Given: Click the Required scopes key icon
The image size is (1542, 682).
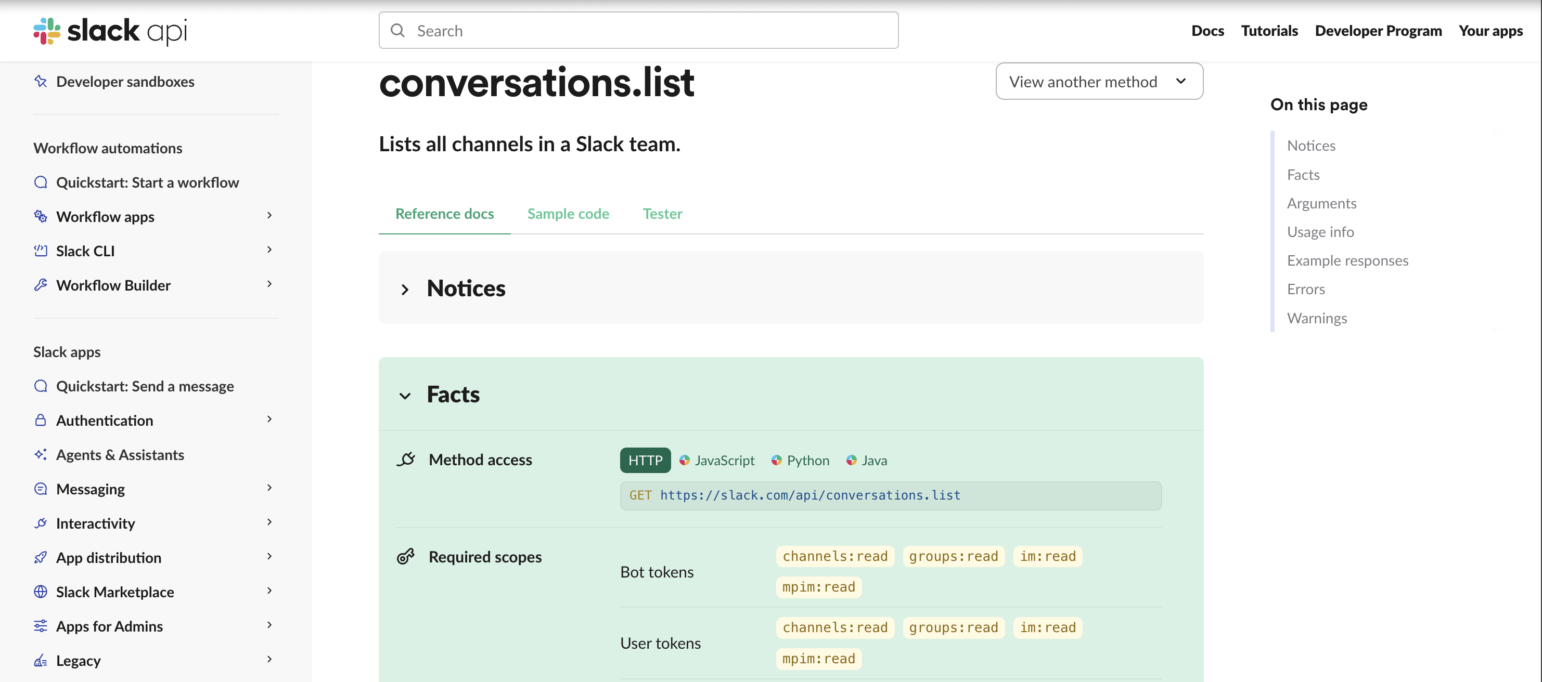Looking at the screenshot, I should tap(406, 556).
